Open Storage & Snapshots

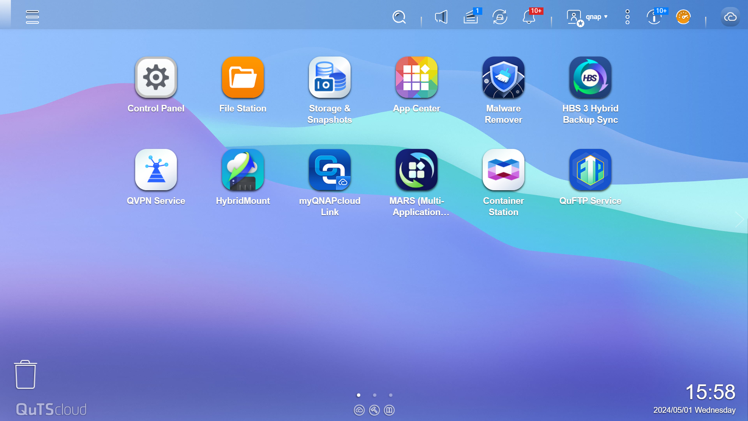click(x=330, y=78)
